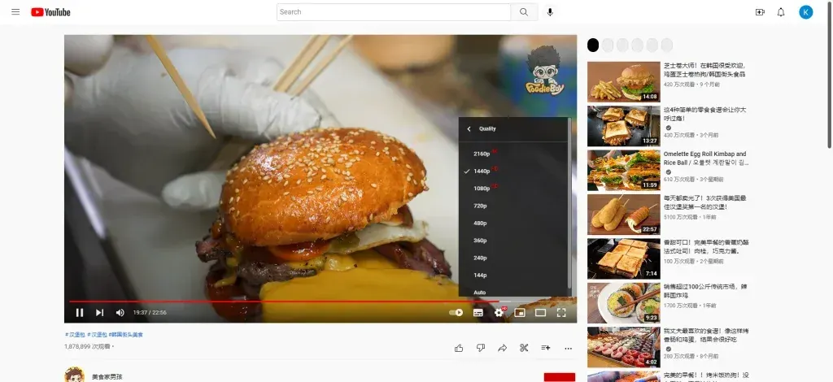Mute the video volume
The width and height of the screenshot is (833, 382).
[120, 312]
